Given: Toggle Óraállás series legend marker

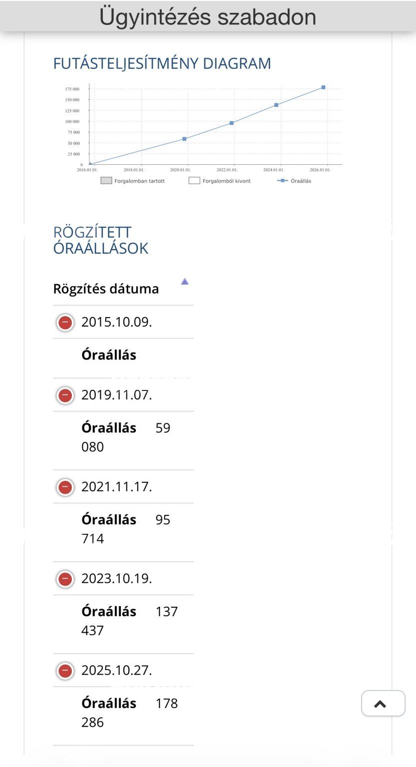Looking at the screenshot, I should click(282, 181).
